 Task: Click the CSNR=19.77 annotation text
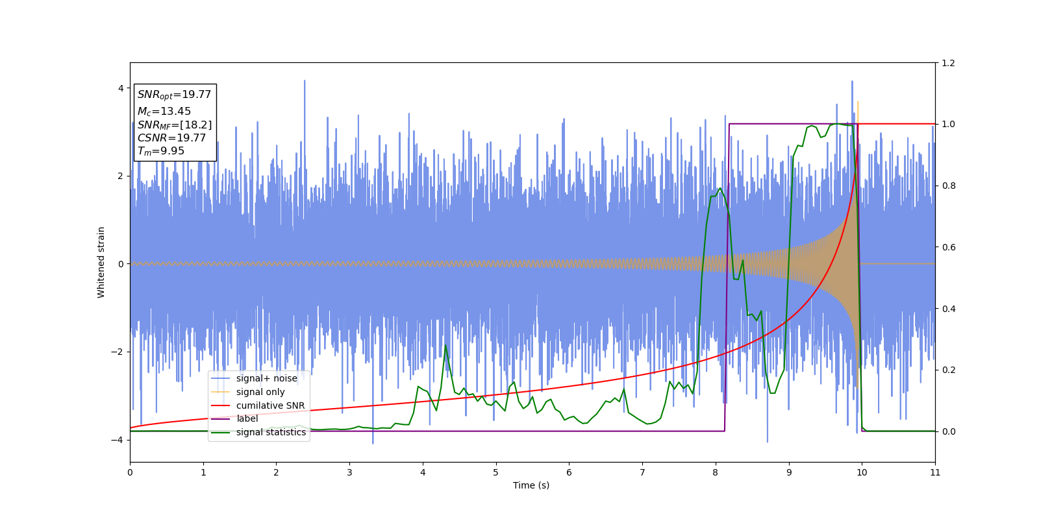coord(171,138)
